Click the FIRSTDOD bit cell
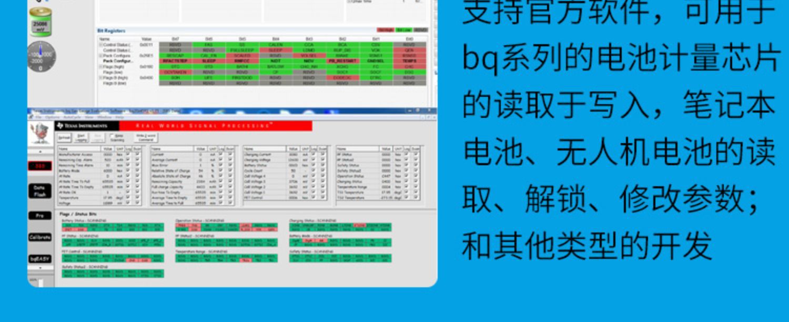This screenshot has height=322, width=789. [x=242, y=78]
